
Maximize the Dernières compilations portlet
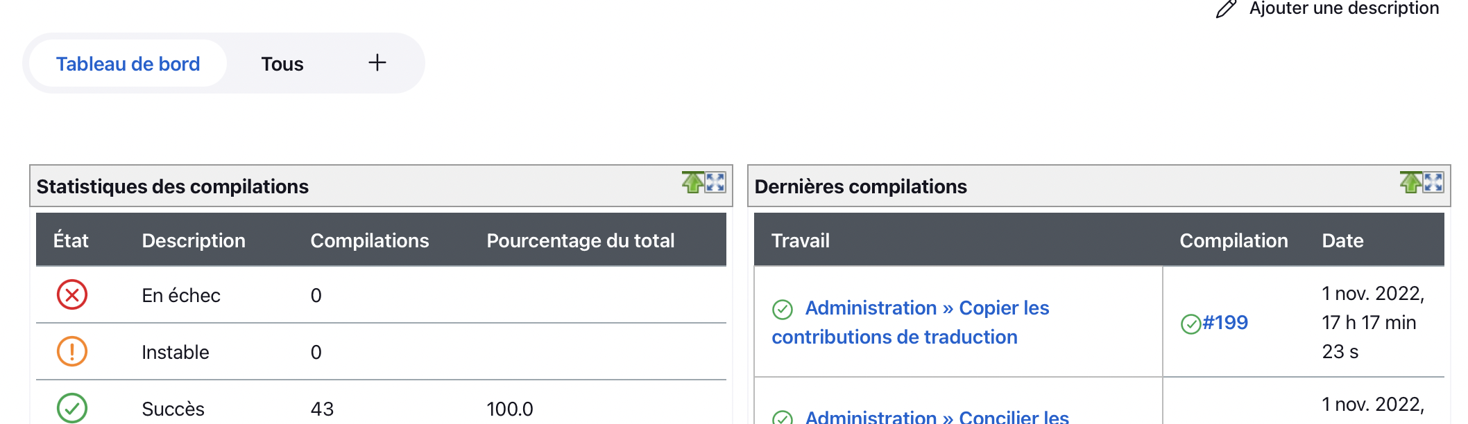point(1434,182)
